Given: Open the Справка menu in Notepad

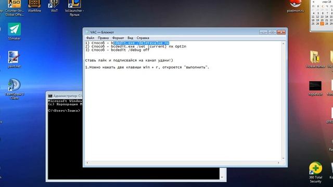Looking at the screenshot, I should (143, 38).
